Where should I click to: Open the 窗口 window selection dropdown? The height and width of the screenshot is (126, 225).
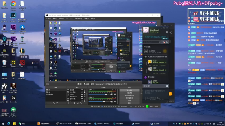pos(111,84)
